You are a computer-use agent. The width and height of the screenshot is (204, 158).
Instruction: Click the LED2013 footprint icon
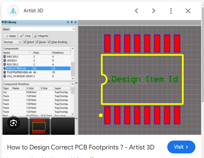pos(5,60)
